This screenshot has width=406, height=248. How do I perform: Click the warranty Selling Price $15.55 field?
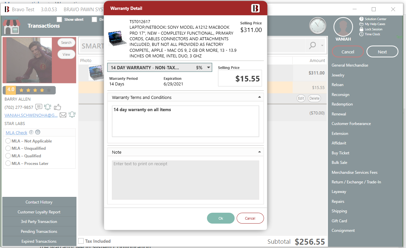[x=240, y=78]
